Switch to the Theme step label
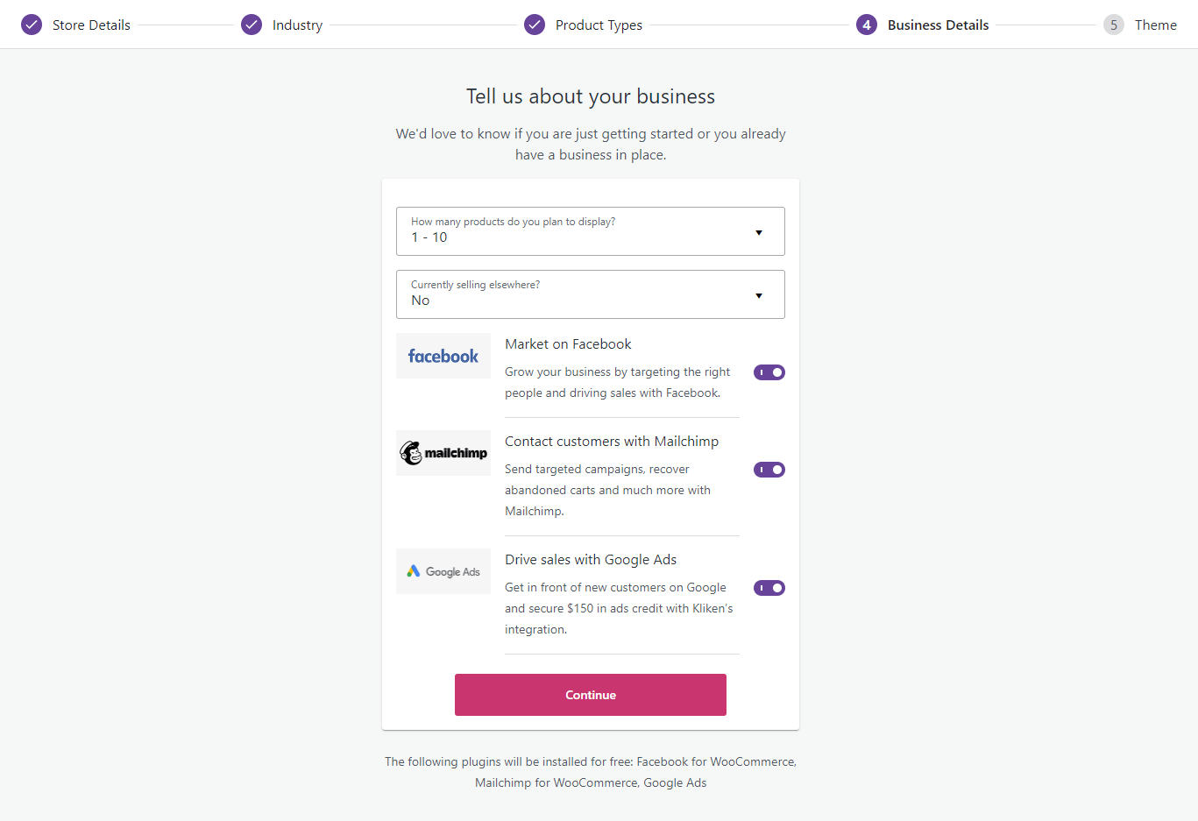Screen dimensions: 1198x821 1155,25
